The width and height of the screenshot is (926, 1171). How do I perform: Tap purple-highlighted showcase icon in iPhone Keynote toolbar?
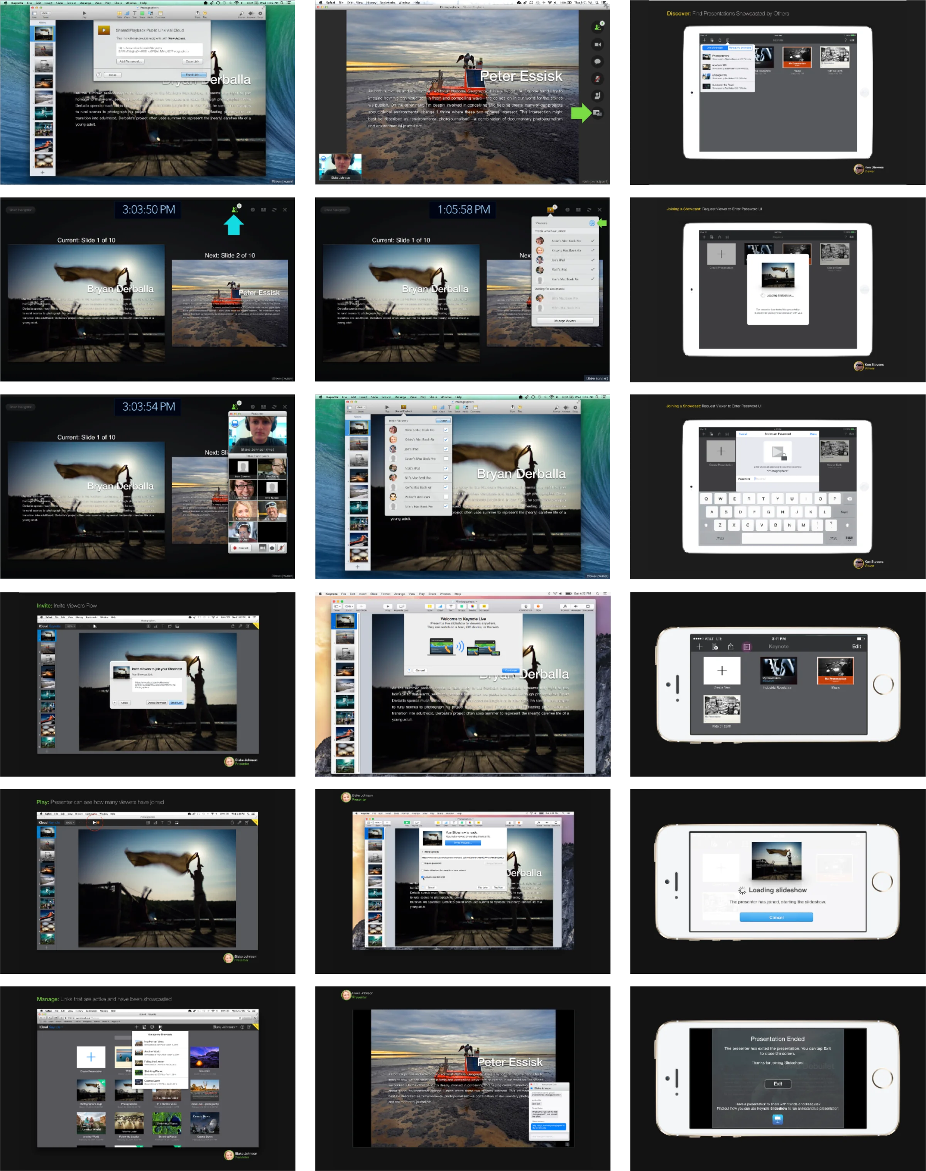(x=747, y=646)
